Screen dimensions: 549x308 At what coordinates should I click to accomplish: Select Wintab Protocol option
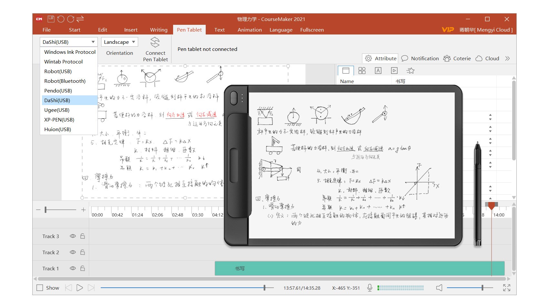(70, 62)
